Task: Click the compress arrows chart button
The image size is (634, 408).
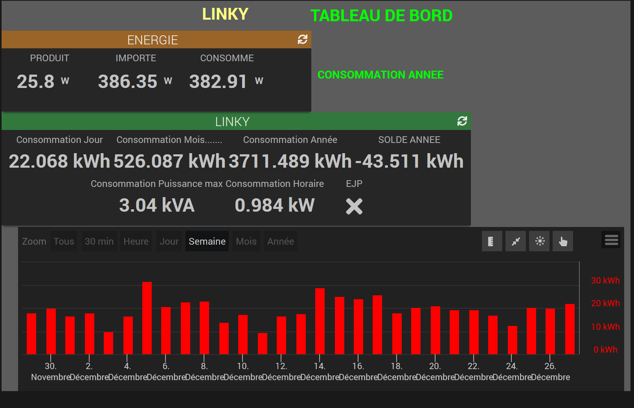Action: point(515,241)
